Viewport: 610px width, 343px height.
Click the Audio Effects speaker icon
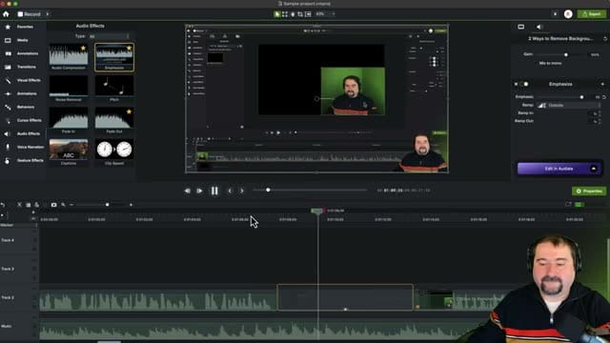pyautogui.click(x=7, y=133)
